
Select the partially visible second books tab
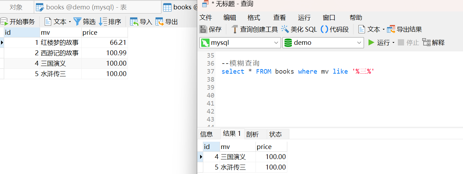click(x=180, y=7)
